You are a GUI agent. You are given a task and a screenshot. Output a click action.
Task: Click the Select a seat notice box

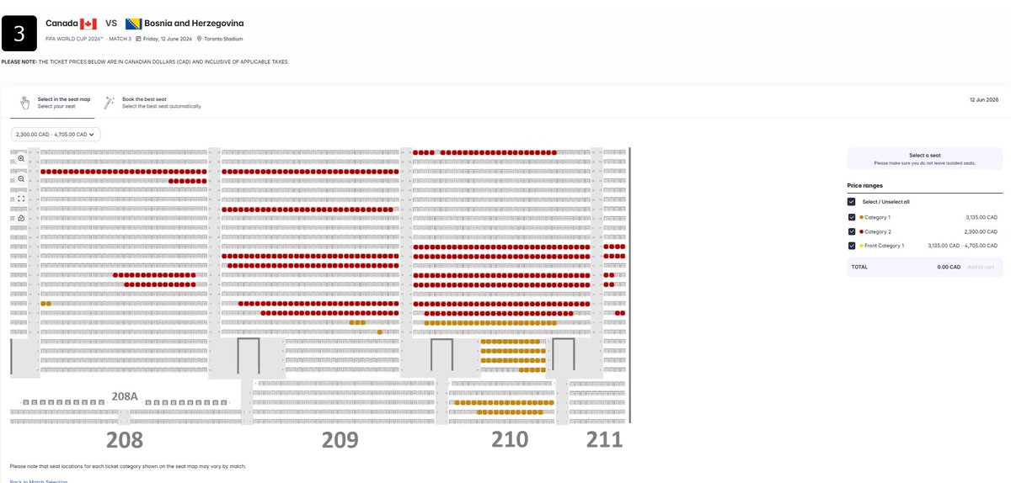(x=925, y=158)
